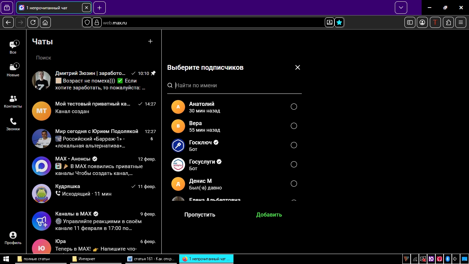Screen dimensions: 469x264
Task: Close the subscriber selection dialog
Action: click(x=297, y=67)
